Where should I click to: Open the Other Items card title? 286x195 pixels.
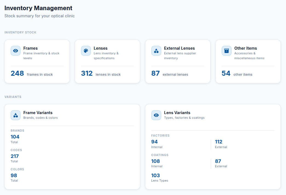pyautogui.click(x=245, y=48)
